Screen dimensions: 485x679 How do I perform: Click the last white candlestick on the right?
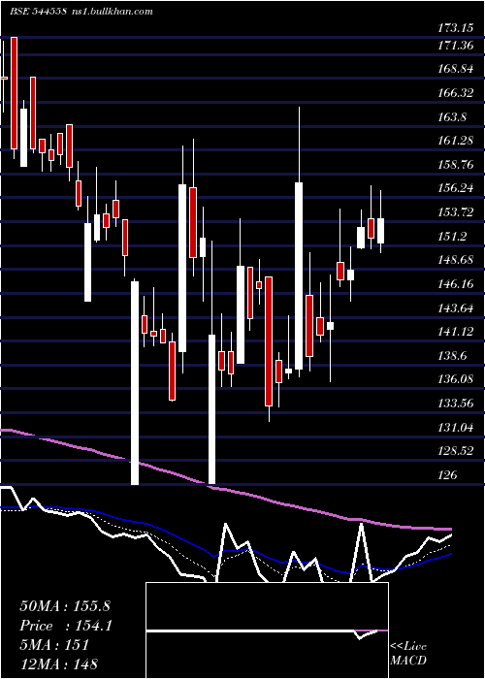coord(380,231)
